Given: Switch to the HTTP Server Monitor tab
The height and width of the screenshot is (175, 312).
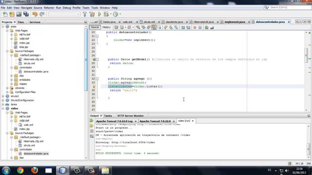Looking at the screenshot, I should click(130, 116).
